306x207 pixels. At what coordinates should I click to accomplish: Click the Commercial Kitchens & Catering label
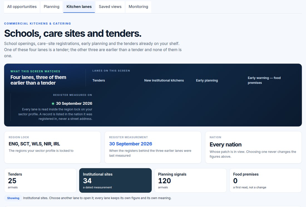pyautogui.click(x=38, y=23)
